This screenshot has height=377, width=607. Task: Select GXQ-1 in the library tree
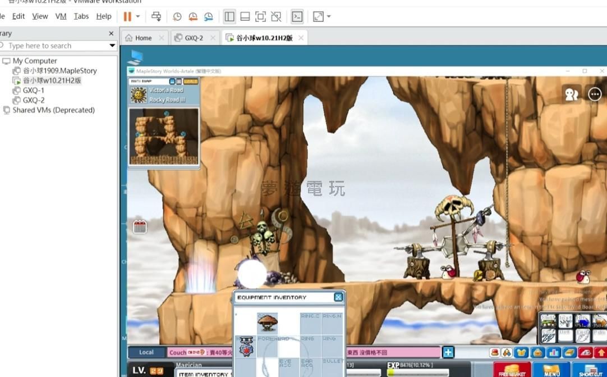pyautogui.click(x=33, y=90)
